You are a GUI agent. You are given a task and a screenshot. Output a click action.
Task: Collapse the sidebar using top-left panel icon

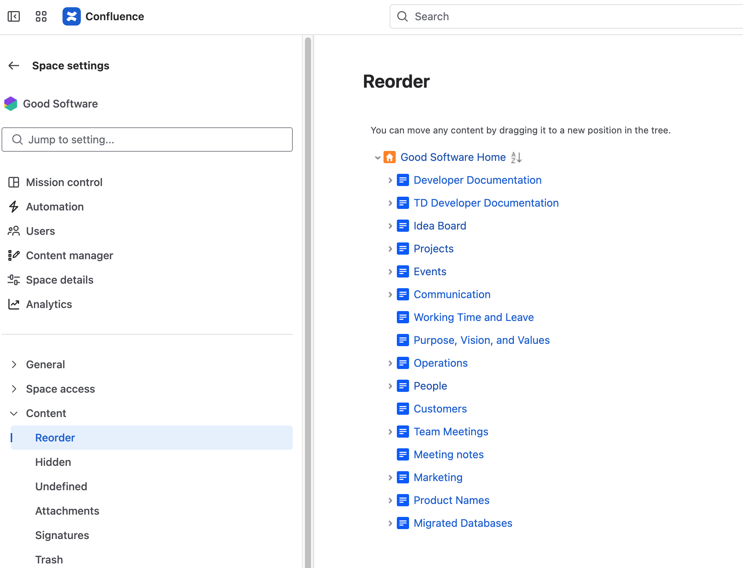coord(14,16)
